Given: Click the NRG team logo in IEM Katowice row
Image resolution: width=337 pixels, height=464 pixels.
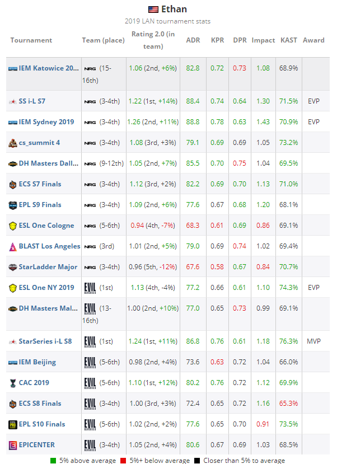Looking at the screenshot, I should pos(90,69).
